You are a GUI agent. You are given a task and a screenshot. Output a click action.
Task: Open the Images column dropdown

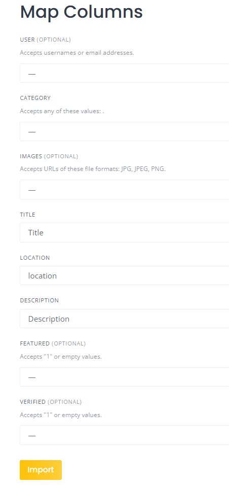125,190
